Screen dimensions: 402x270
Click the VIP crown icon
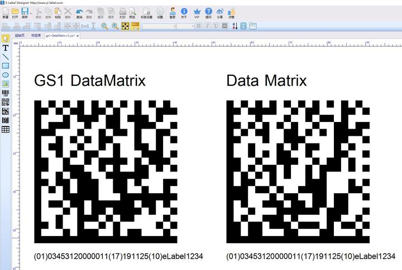pos(197,13)
